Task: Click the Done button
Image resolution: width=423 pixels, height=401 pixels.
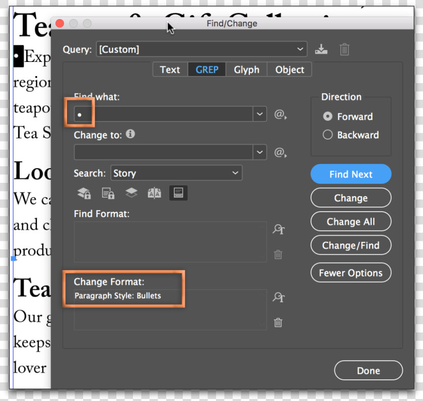Action: pyautogui.click(x=368, y=370)
